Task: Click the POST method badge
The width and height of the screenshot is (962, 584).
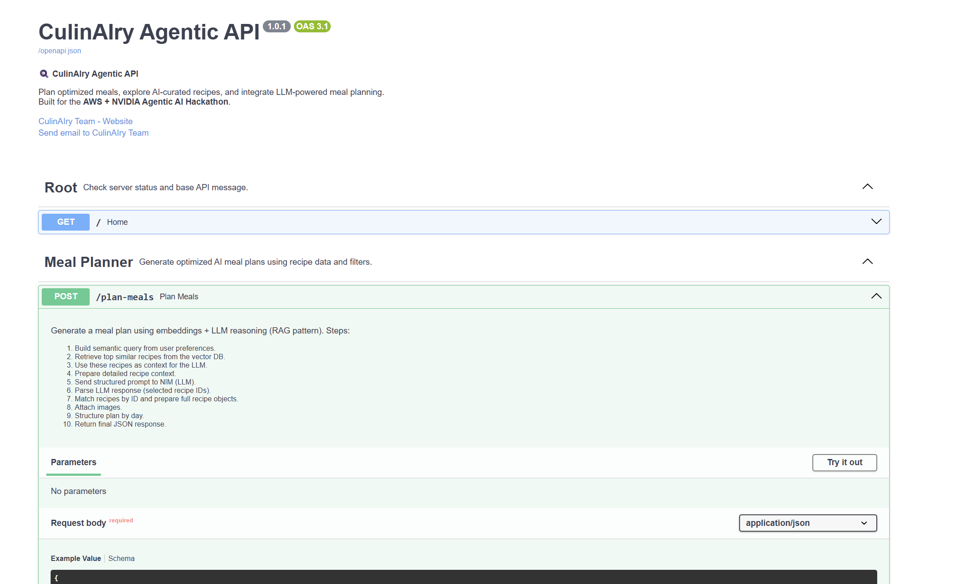Action: coord(66,297)
